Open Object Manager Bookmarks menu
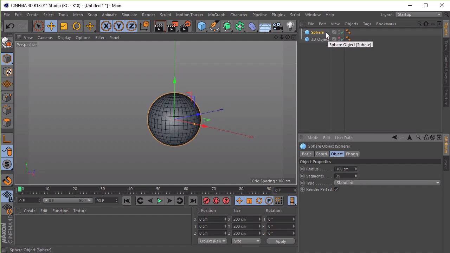The height and width of the screenshot is (253, 450). pyautogui.click(x=386, y=24)
